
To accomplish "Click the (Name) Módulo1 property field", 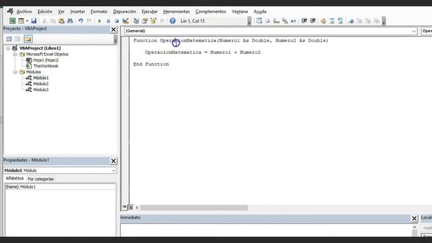I will point(60,187).
